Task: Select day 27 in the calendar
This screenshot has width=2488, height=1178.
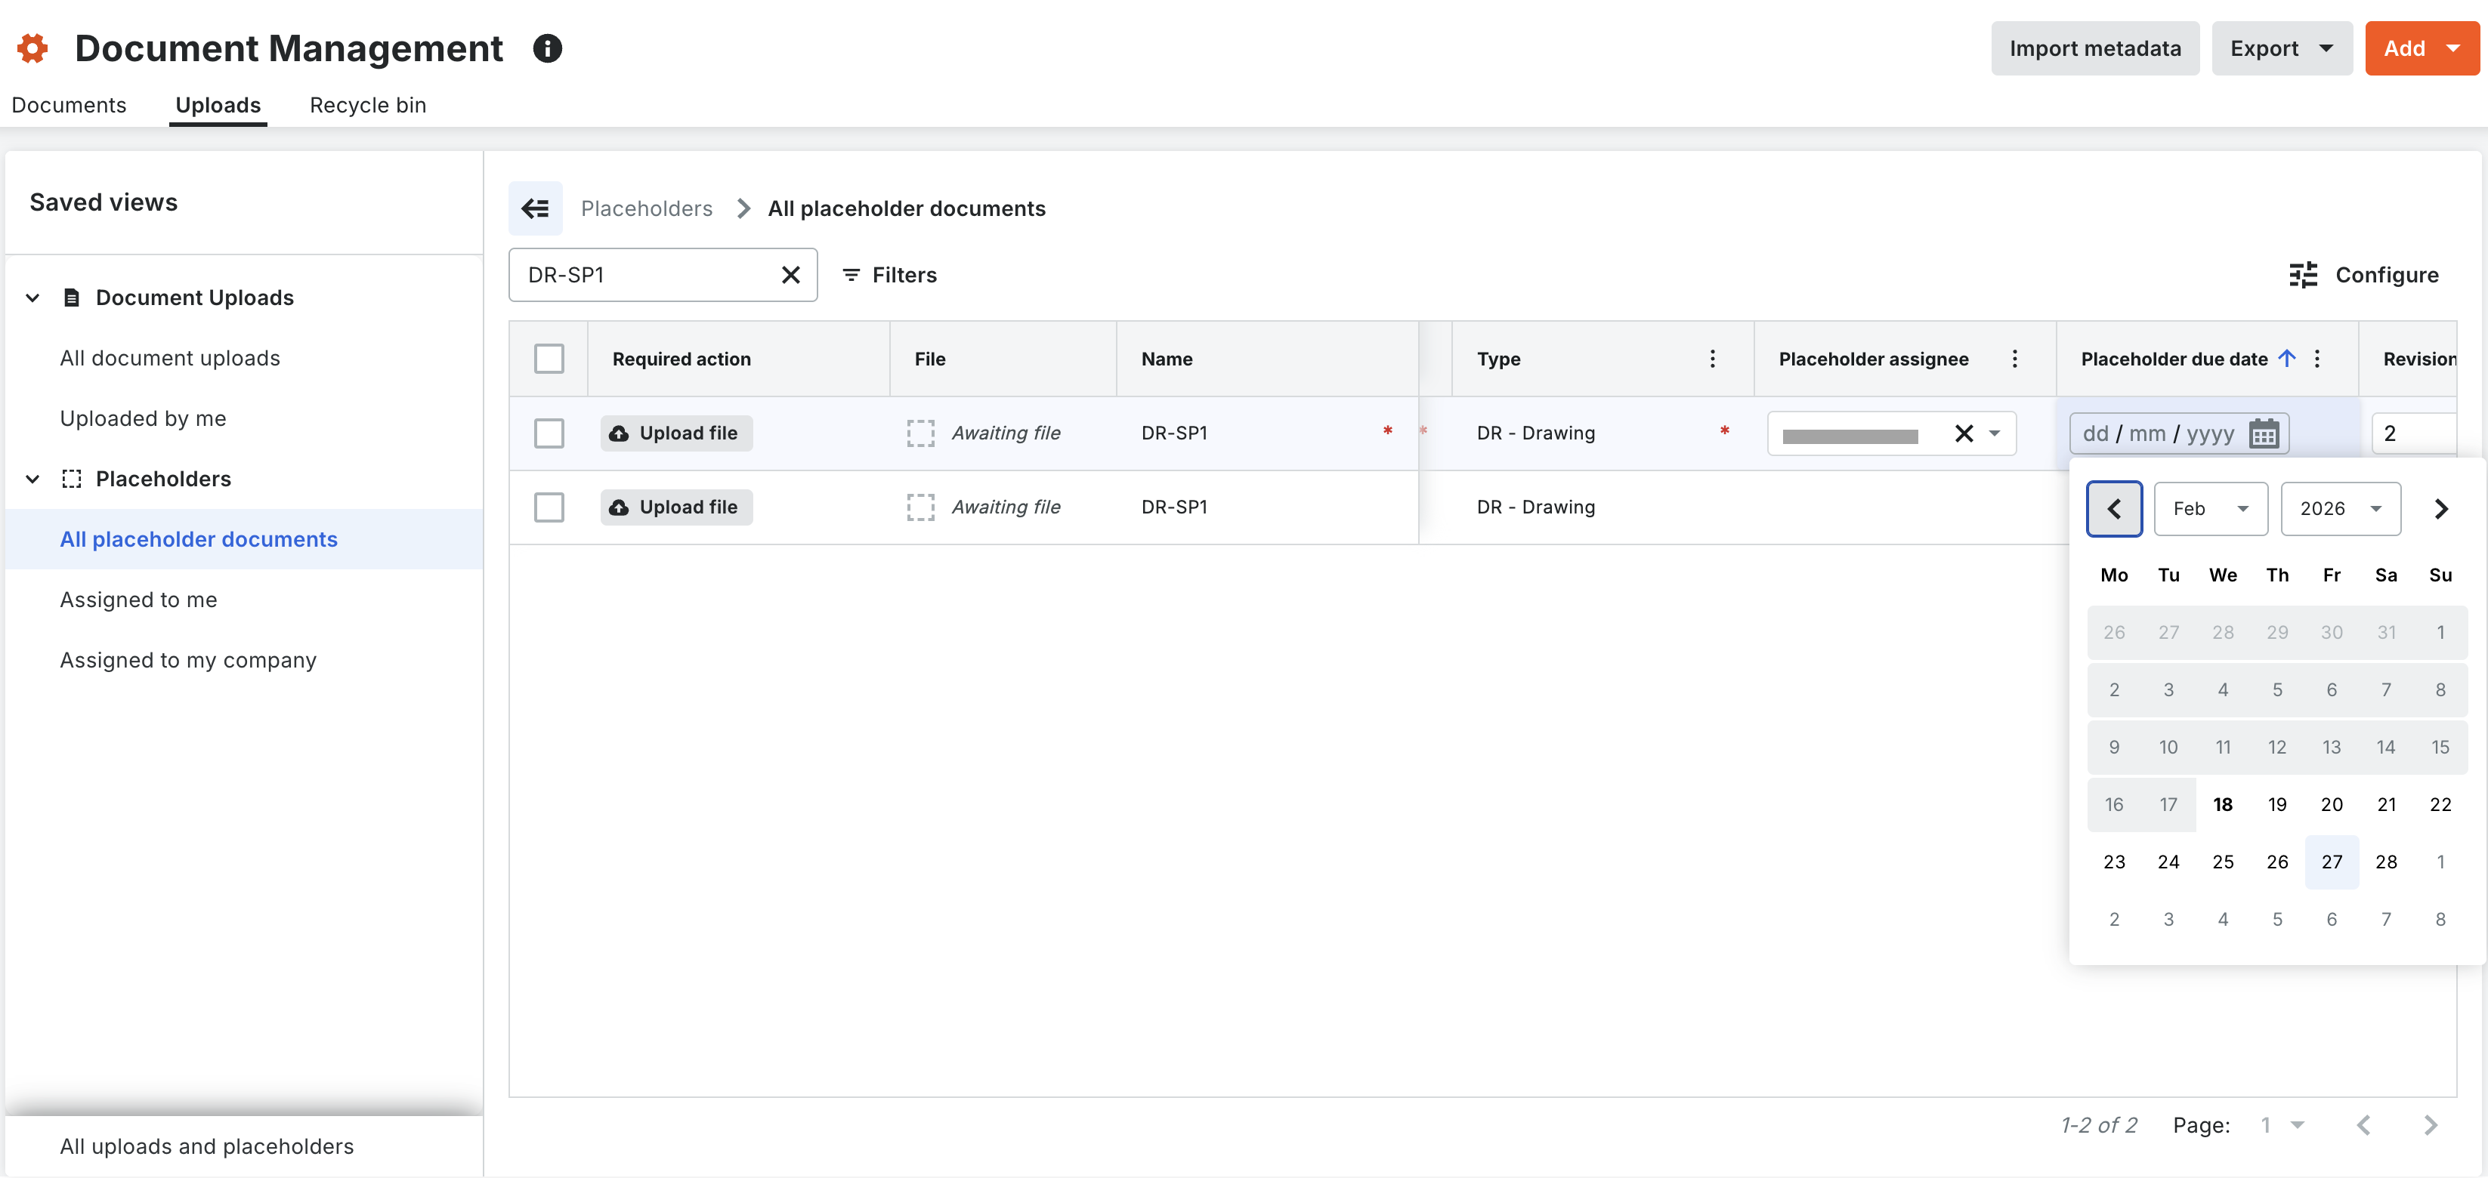Action: (2332, 862)
